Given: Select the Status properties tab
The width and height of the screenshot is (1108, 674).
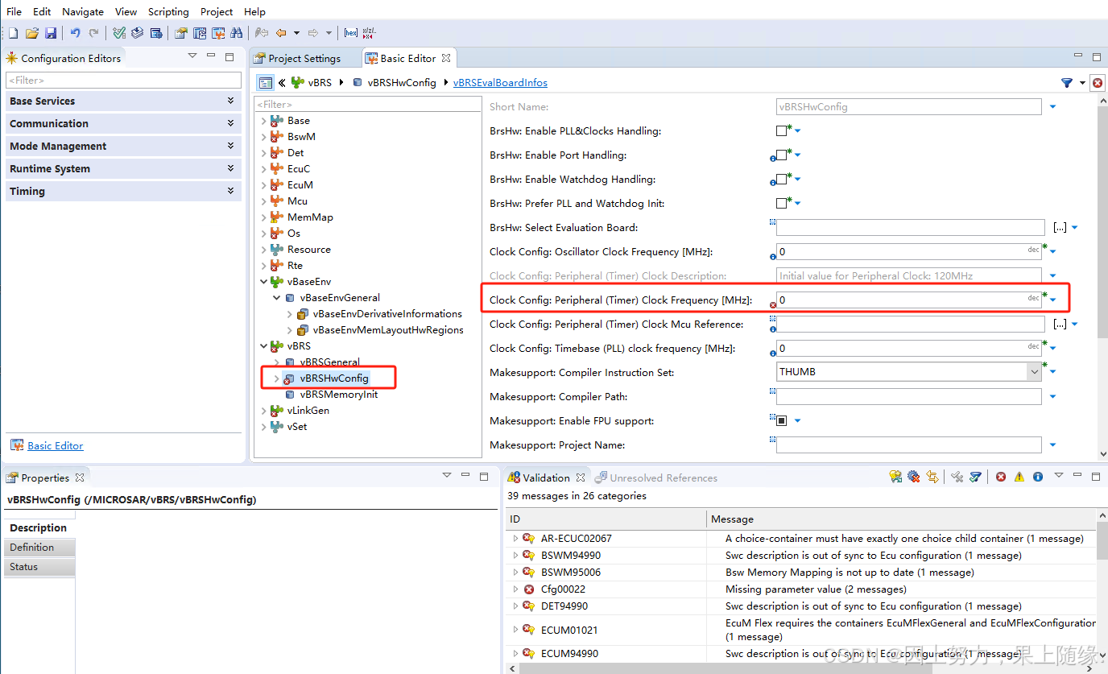Looking at the screenshot, I should (39, 567).
